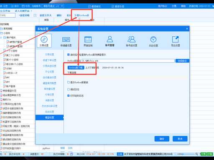Toggle the startup Python库 popup prompt checkbox
Screen dimensions: 214x160
69,55
